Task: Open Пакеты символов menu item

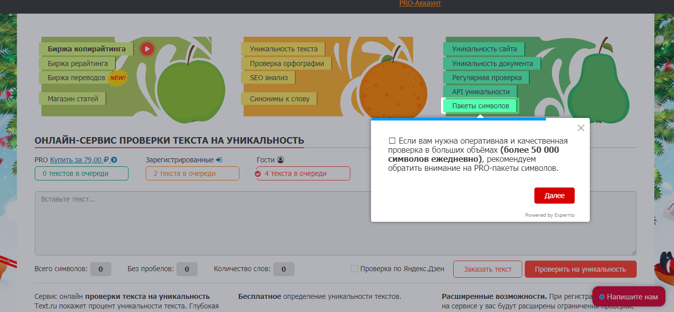Action: point(480,106)
